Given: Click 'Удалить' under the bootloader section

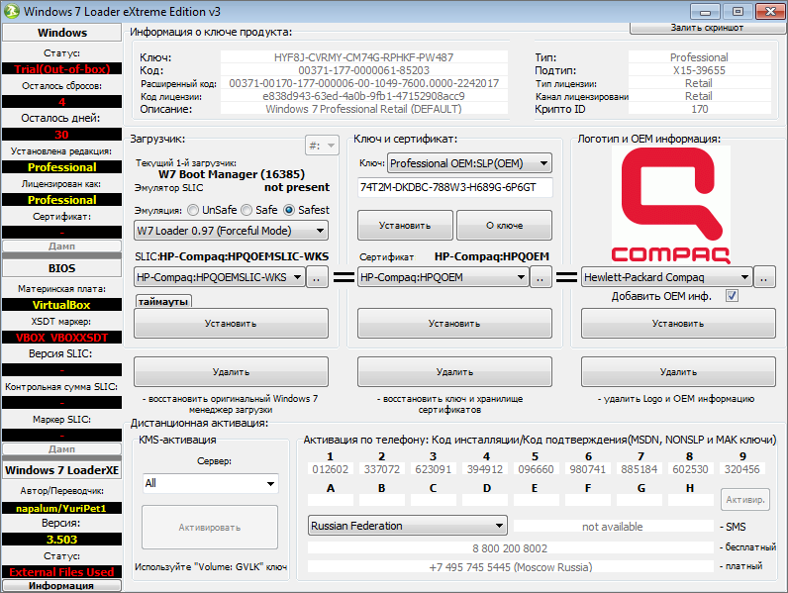Looking at the screenshot, I should (231, 372).
